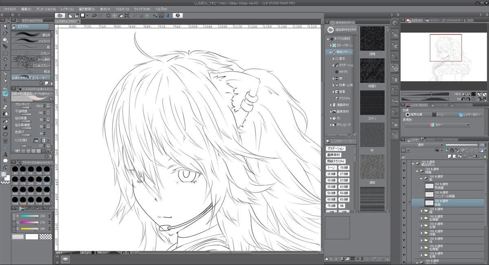Select the Eraser tool

[5, 107]
